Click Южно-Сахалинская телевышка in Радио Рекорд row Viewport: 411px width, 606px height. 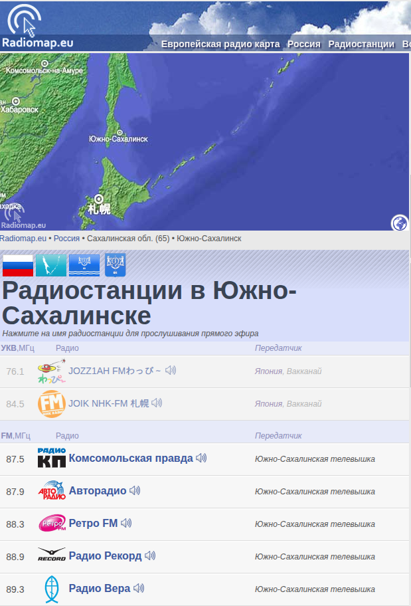pos(315,557)
